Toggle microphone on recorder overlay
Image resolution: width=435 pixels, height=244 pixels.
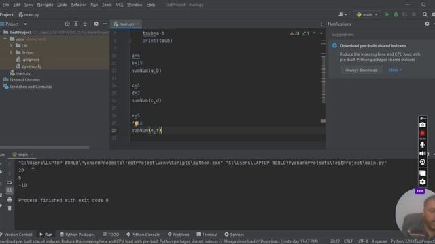tap(423, 144)
